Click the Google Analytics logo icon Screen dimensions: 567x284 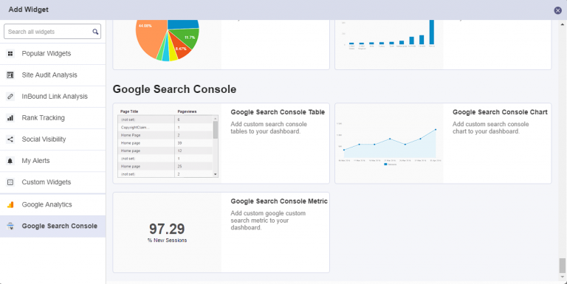pos(10,204)
